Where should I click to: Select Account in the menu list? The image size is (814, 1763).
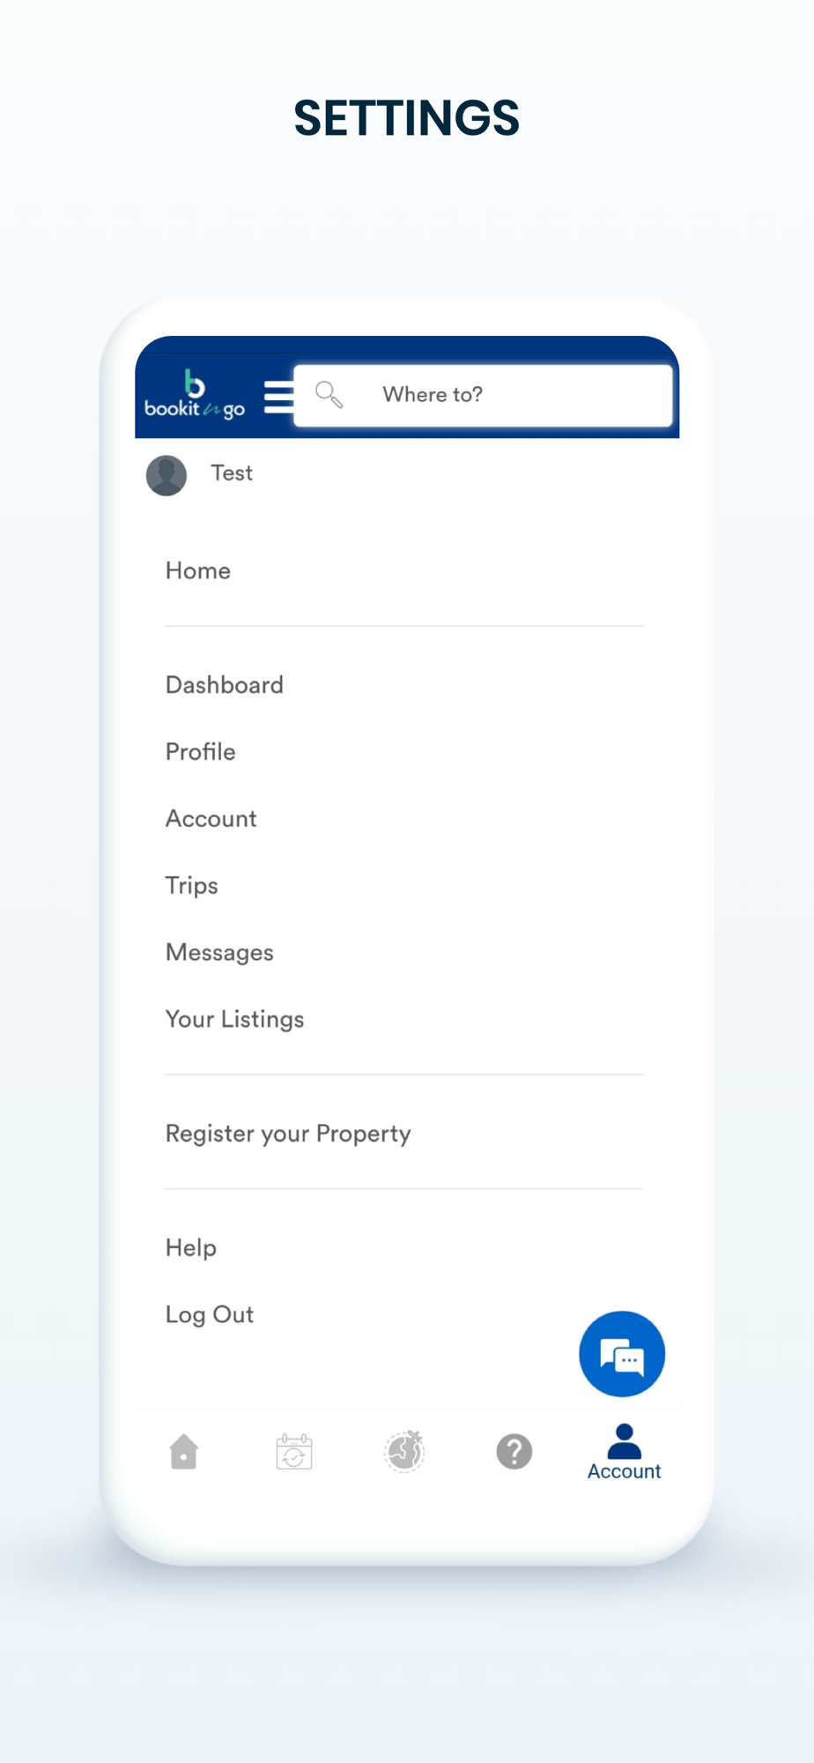[211, 819]
